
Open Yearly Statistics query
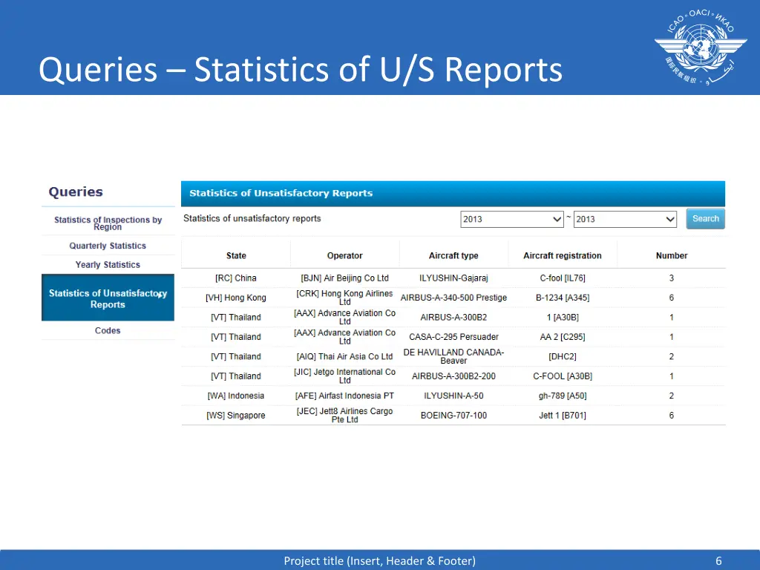[x=108, y=265]
